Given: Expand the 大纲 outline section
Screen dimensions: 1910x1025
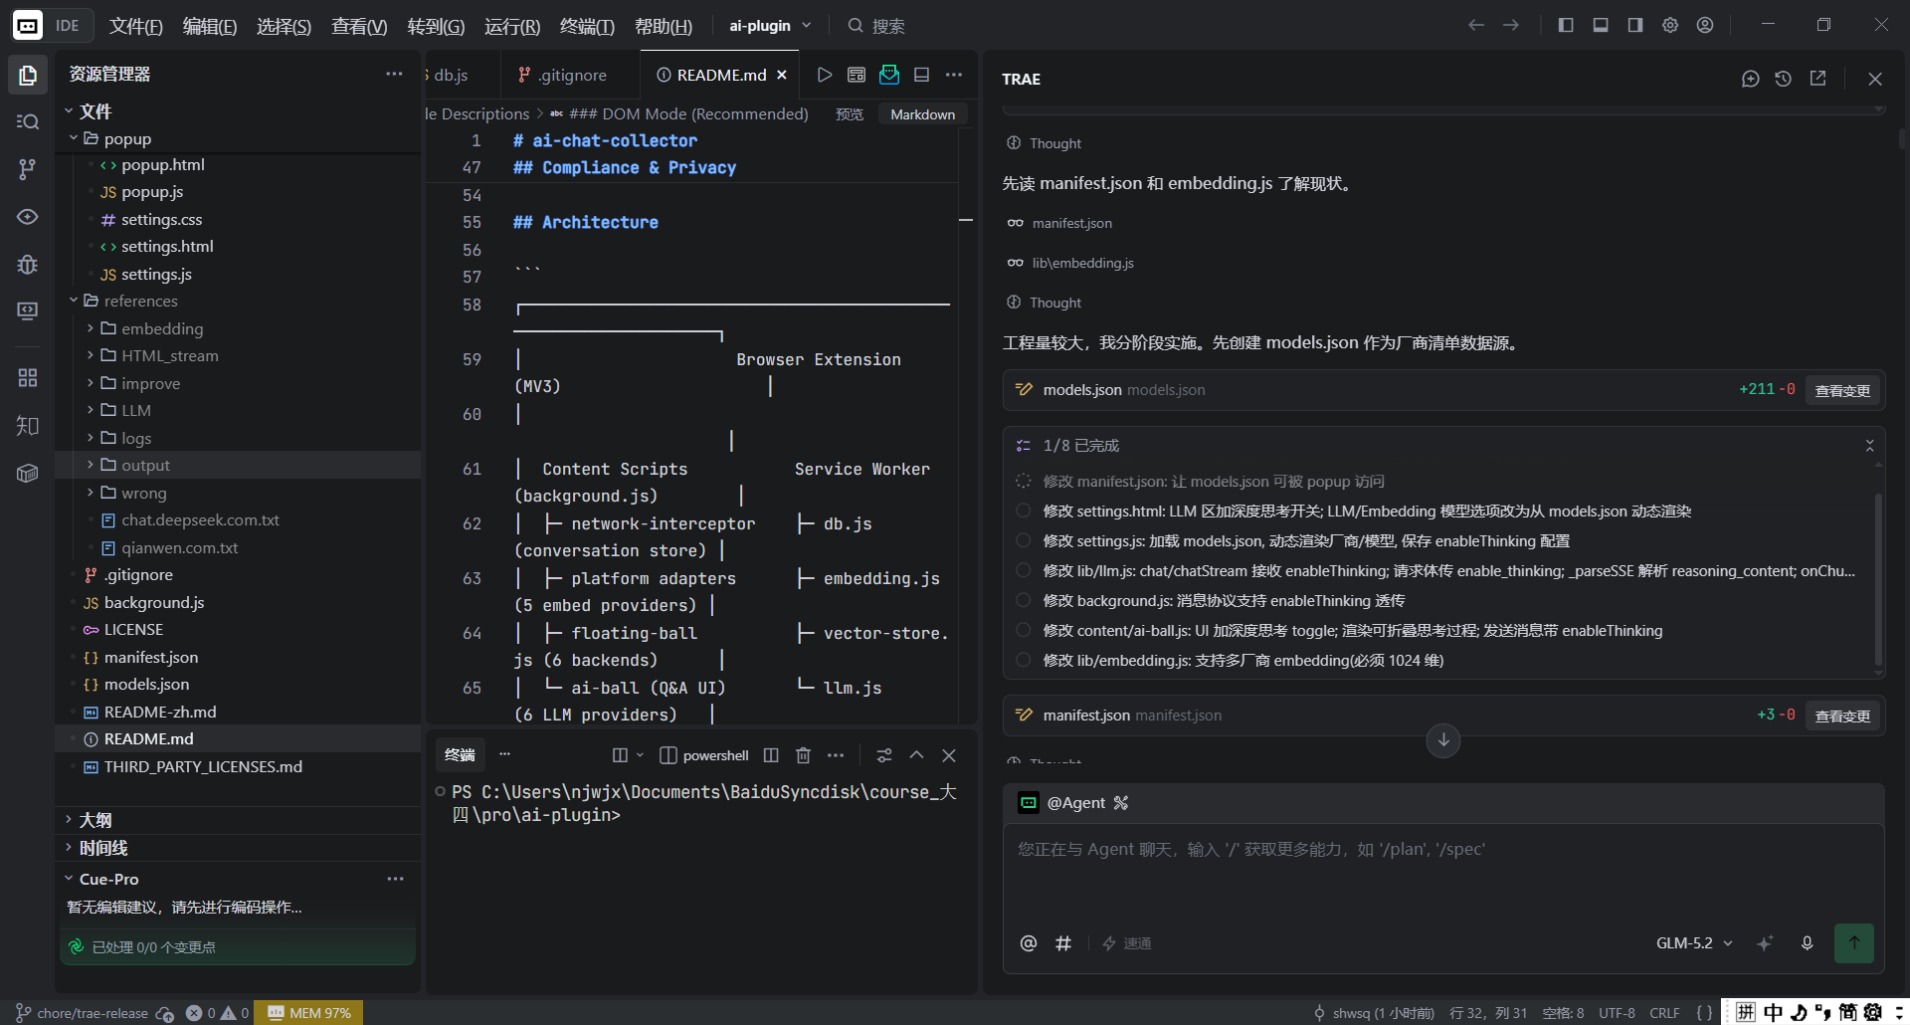Looking at the screenshot, I should pos(68,820).
